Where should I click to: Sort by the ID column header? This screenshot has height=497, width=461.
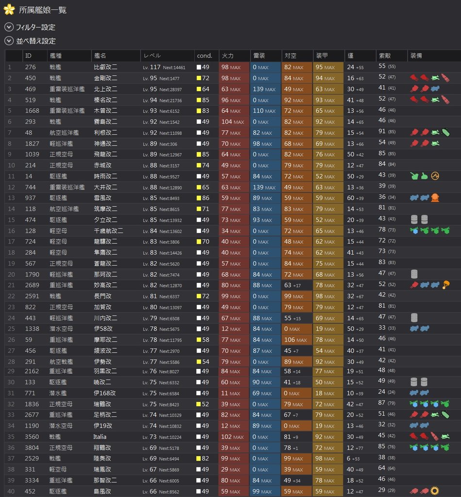click(x=35, y=55)
